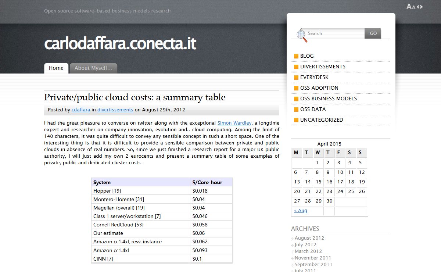Screen dimensions: 441x272
Task: Click the site tagline Open source software-based
Action: (107, 11)
